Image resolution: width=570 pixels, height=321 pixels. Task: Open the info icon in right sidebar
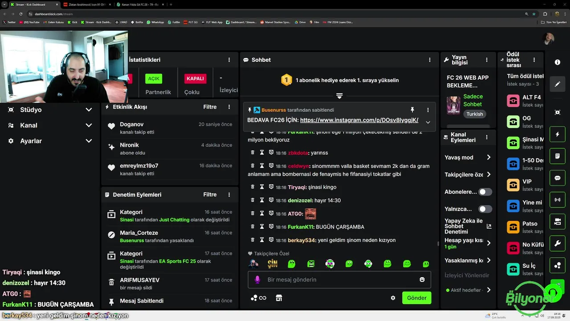point(558,62)
